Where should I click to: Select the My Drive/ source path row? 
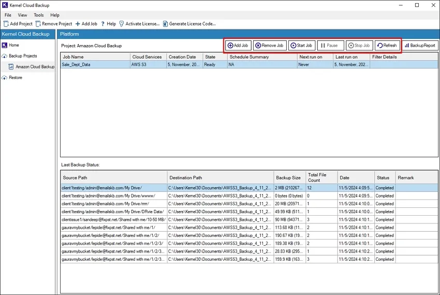249,188
